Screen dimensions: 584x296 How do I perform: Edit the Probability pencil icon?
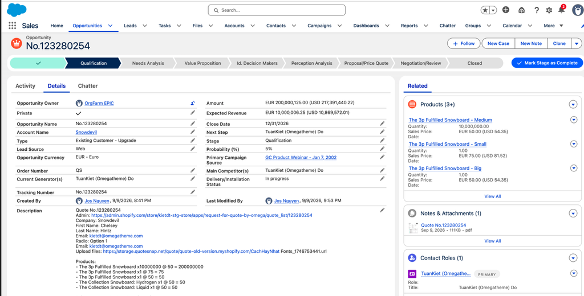[382, 149]
